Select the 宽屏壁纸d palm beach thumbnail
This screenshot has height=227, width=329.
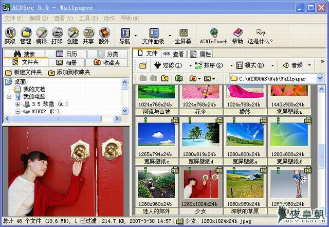200,141
